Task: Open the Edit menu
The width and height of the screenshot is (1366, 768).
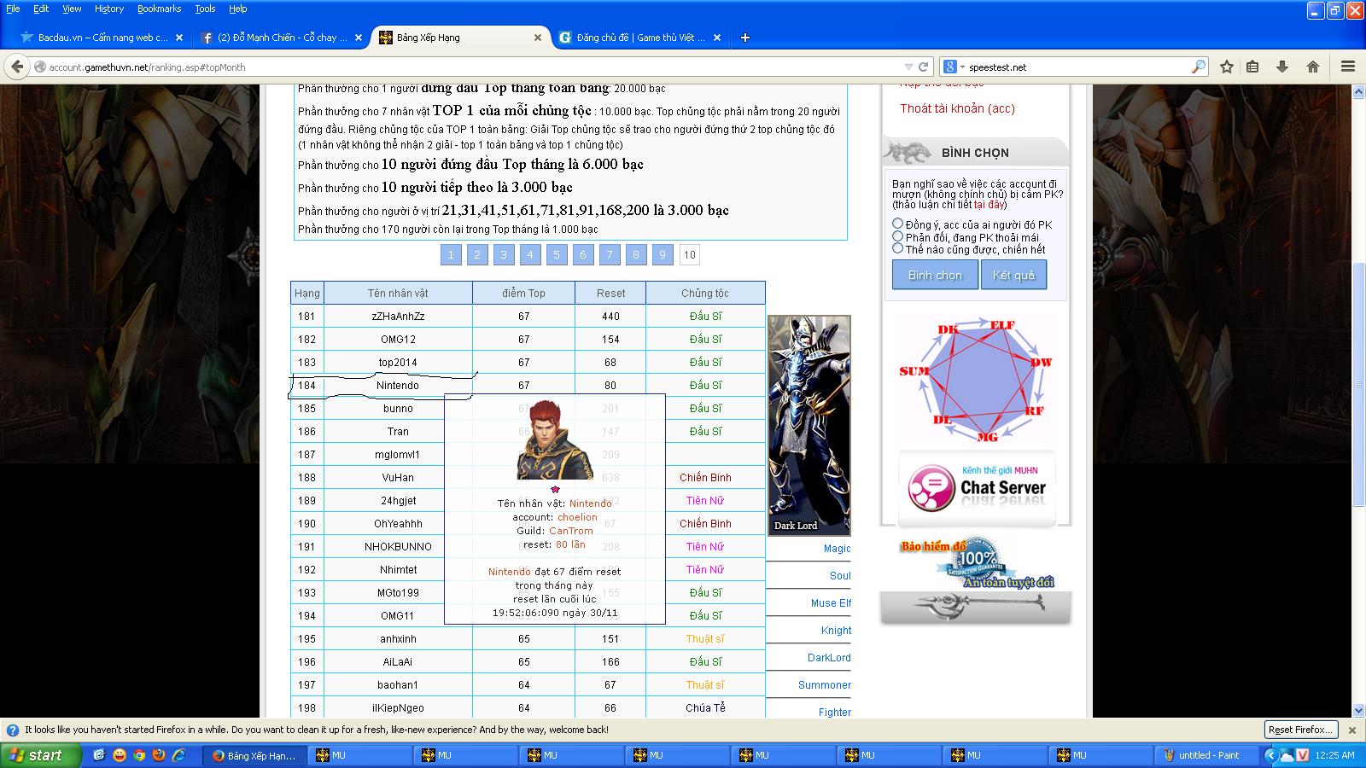Action: pyautogui.click(x=41, y=9)
